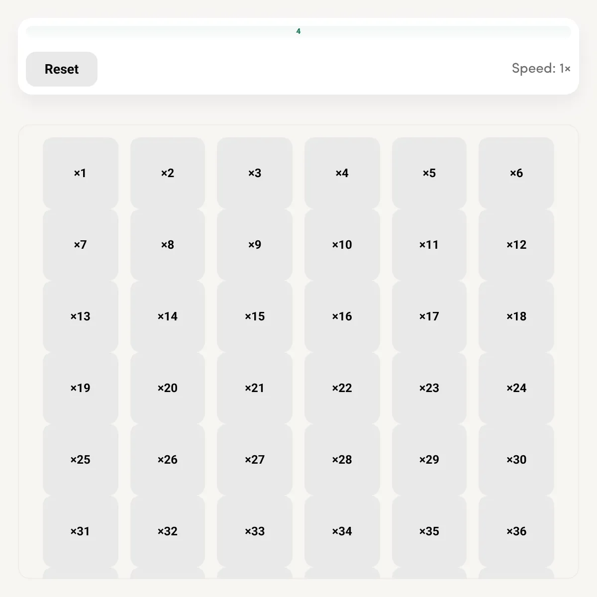Select the ×18 tile
The width and height of the screenshot is (597, 597).
(516, 316)
